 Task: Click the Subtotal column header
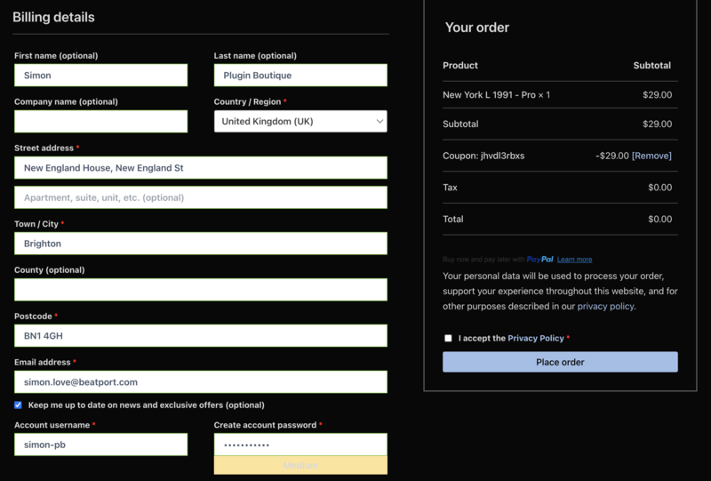coord(652,65)
